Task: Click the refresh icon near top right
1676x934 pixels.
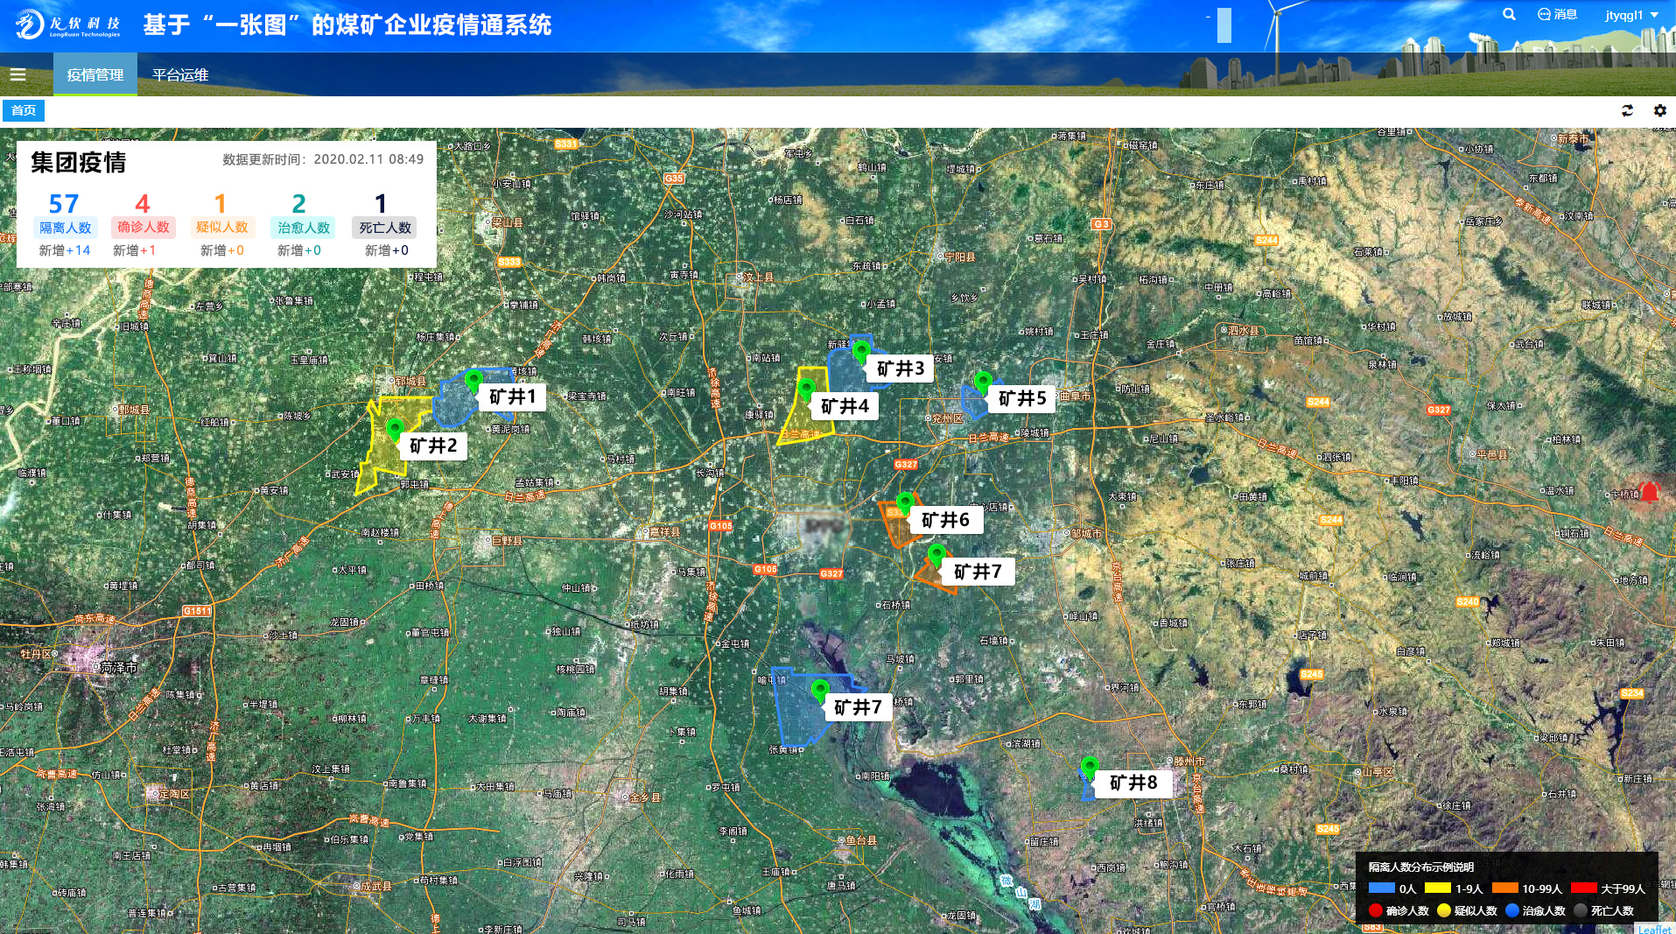Action: (1628, 110)
